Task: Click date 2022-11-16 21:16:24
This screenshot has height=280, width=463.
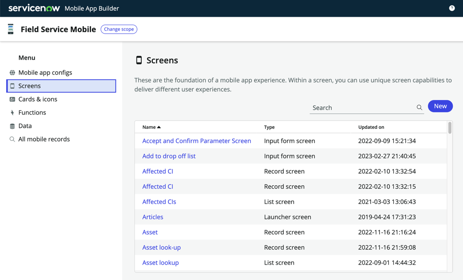Action: pyautogui.click(x=387, y=232)
